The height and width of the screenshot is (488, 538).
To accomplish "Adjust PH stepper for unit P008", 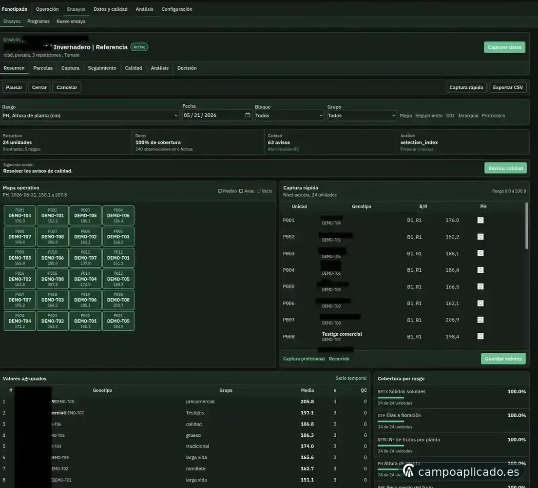I will pos(480,336).
